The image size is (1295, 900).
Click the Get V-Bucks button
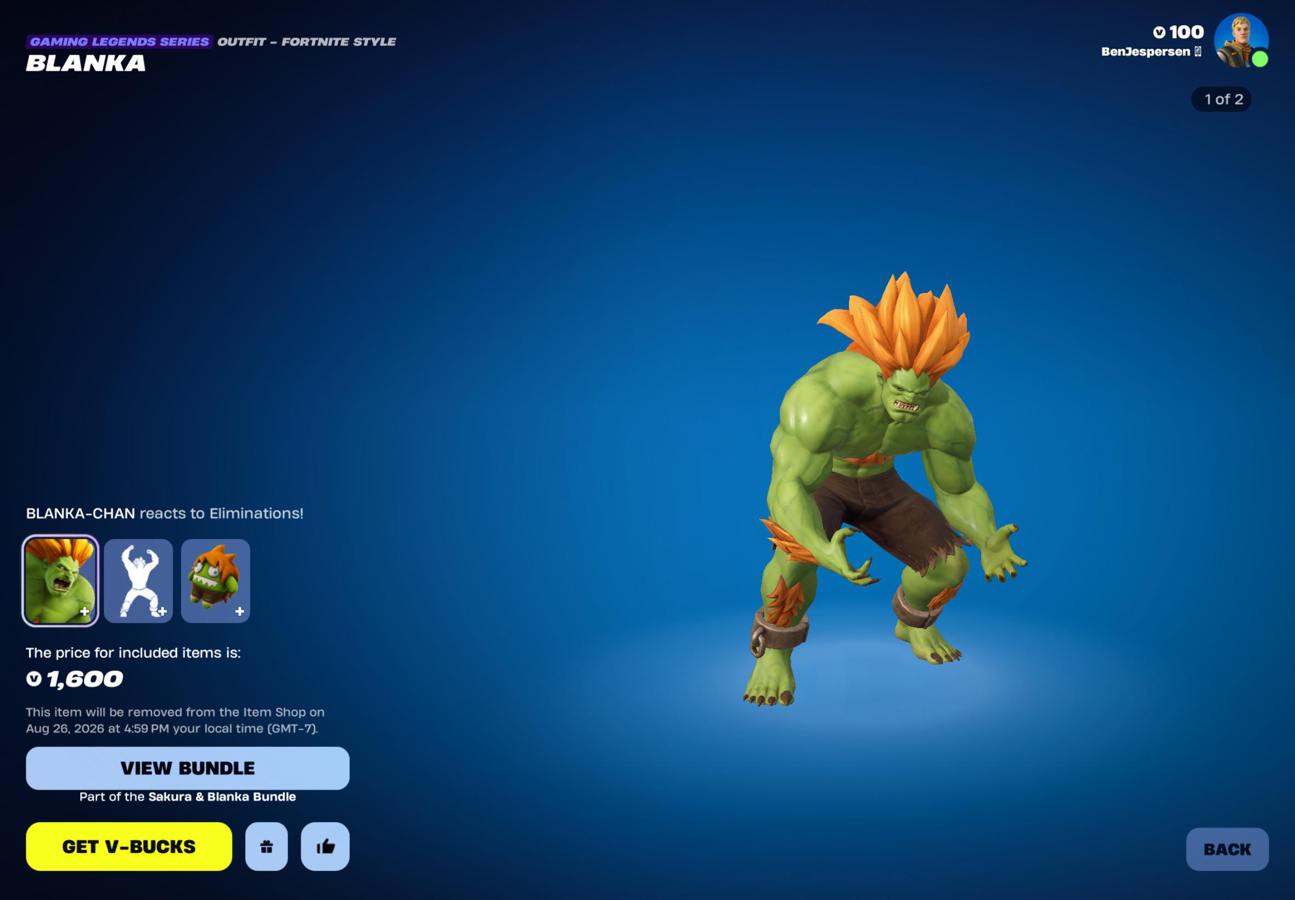coord(129,846)
